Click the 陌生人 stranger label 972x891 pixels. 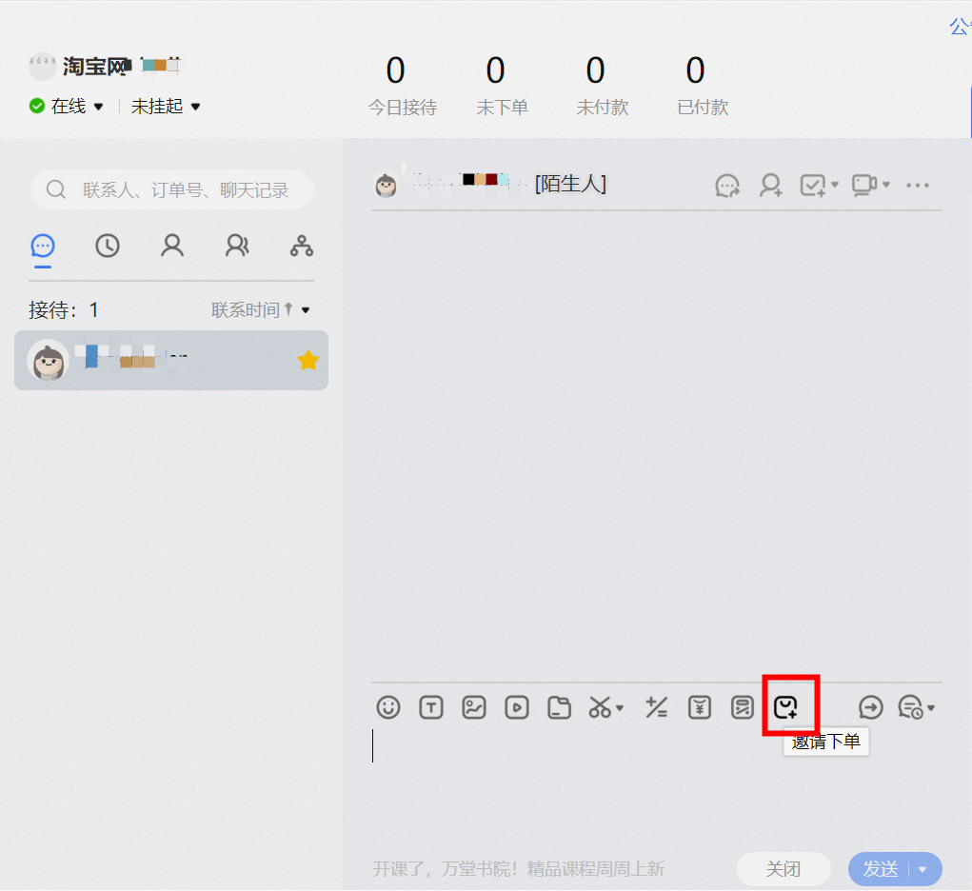tap(571, 184)
